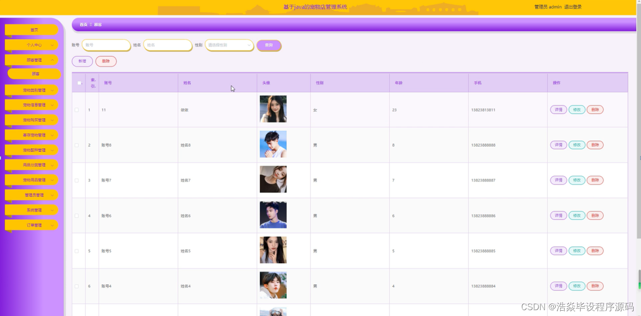Click 删除 in the 账号4 row
641x316 pixels.
(x=595, y=286)
